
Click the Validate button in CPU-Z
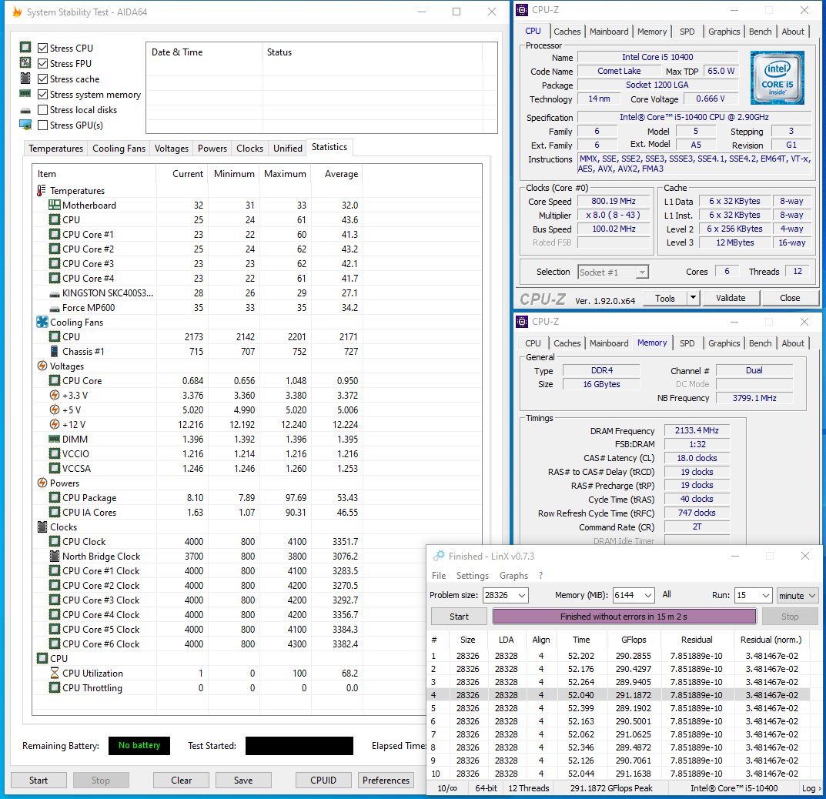click(x=731, y=298)
